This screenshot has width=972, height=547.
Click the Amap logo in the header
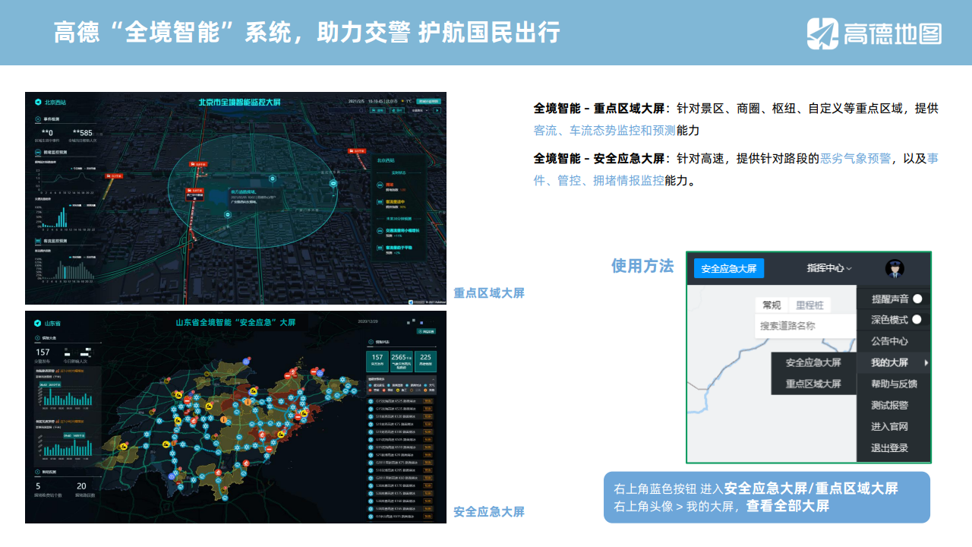[x=874, y=33]
